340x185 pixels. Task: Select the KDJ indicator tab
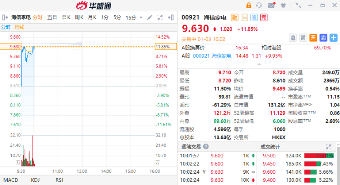(35, 180)
